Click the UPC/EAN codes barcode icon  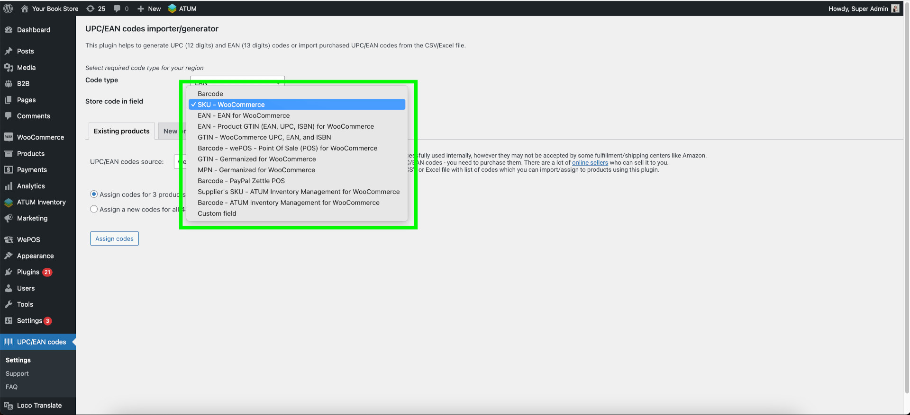click(9, 342)
